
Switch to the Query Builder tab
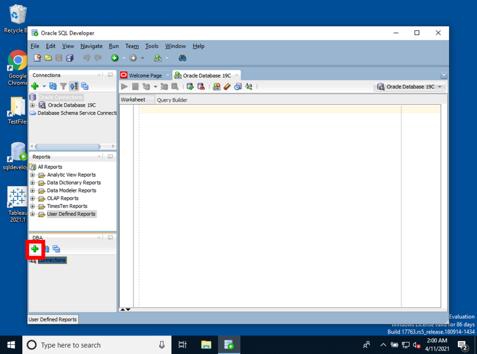[172, 100]
